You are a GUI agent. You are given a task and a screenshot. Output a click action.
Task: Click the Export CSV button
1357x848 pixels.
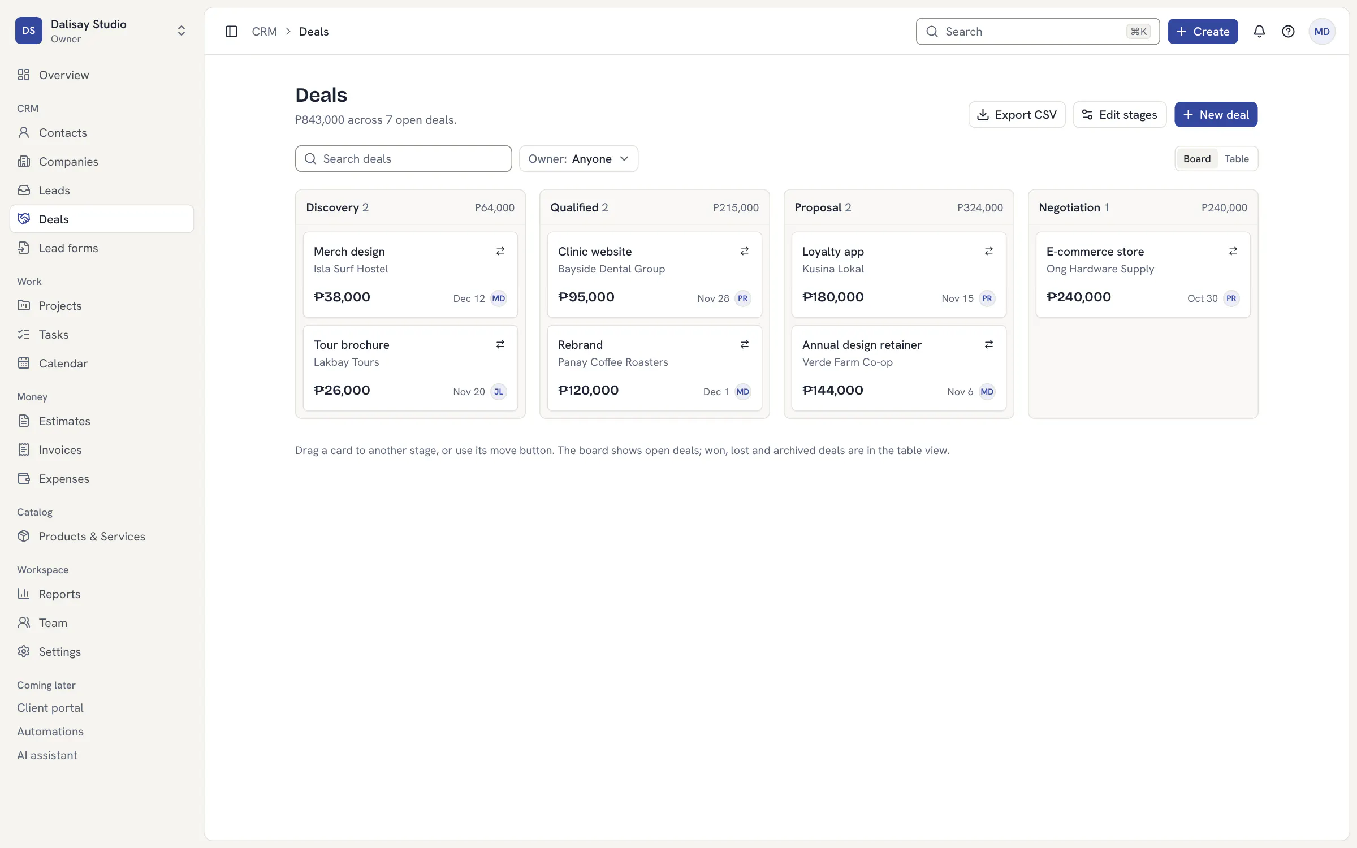[x=1017, y=115]
